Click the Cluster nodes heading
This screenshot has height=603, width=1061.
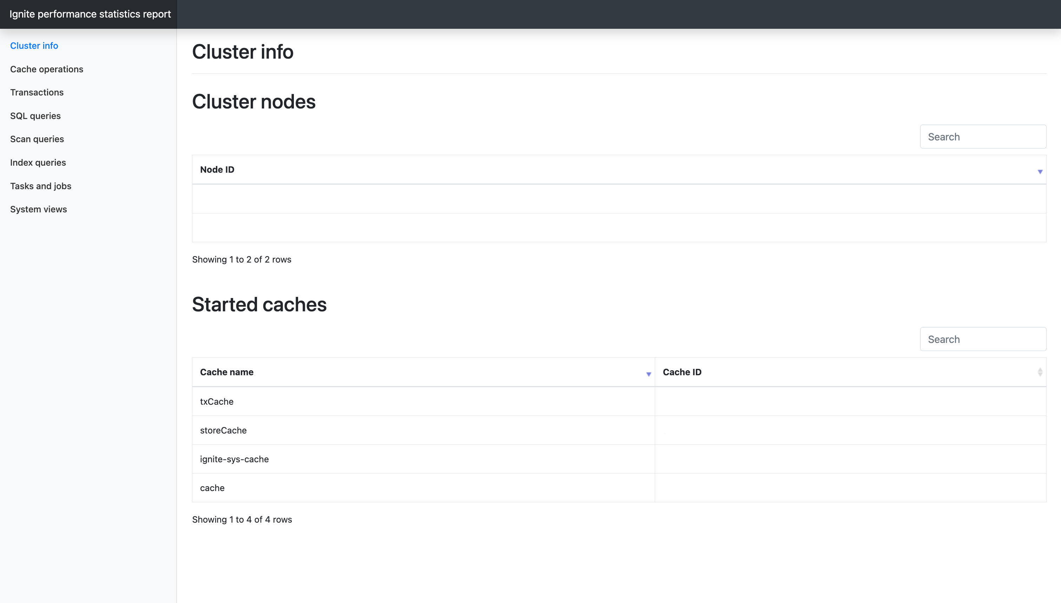pyautogui.click(x=253, y=101)
